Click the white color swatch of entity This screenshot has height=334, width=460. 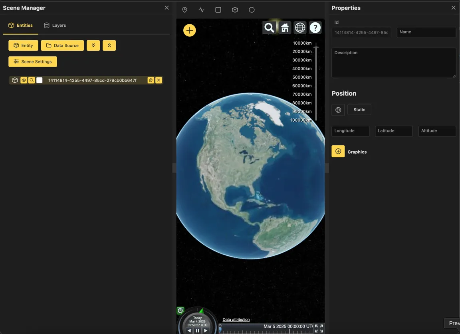click(40, 80)
